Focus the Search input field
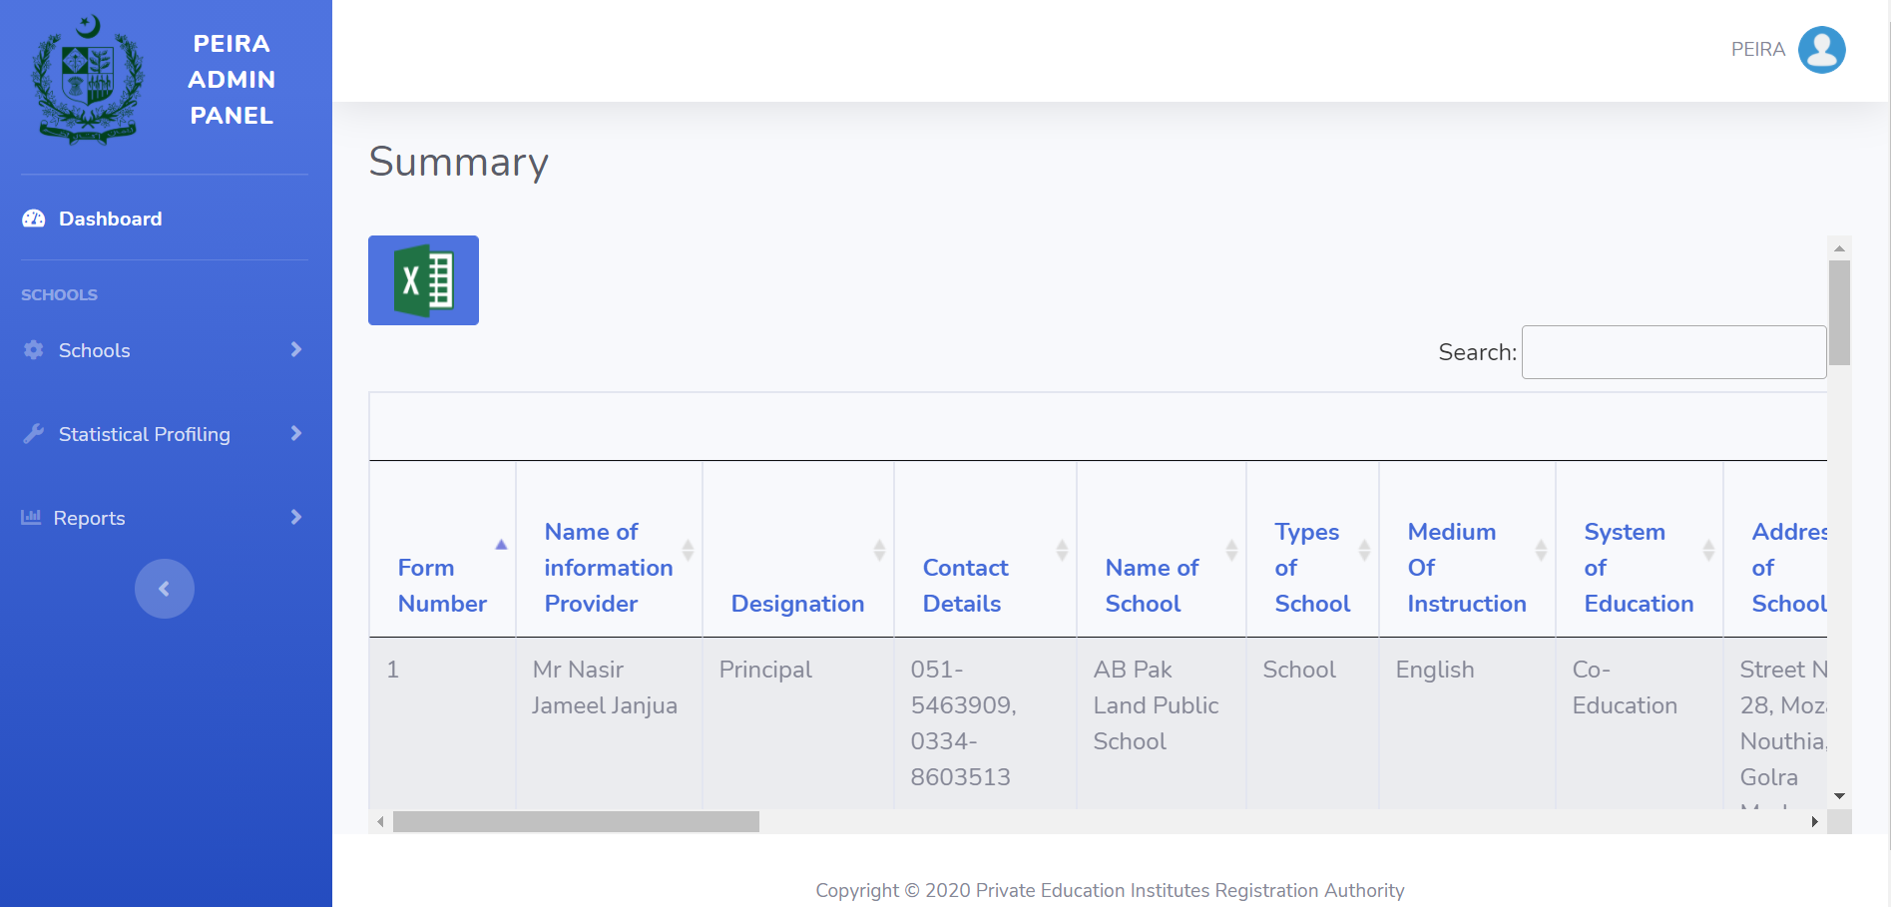 coord(1673,352)
